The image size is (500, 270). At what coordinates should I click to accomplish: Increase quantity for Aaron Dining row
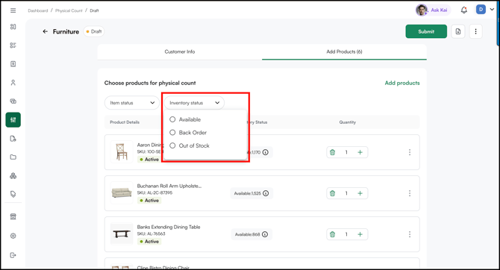tap(360, 152)
